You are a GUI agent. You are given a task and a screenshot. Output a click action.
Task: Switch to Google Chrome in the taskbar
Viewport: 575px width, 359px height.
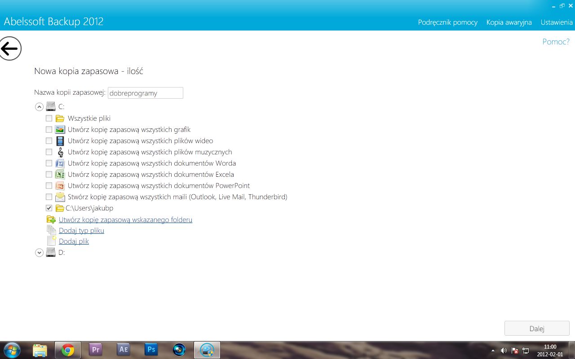(x=68, y=350)
